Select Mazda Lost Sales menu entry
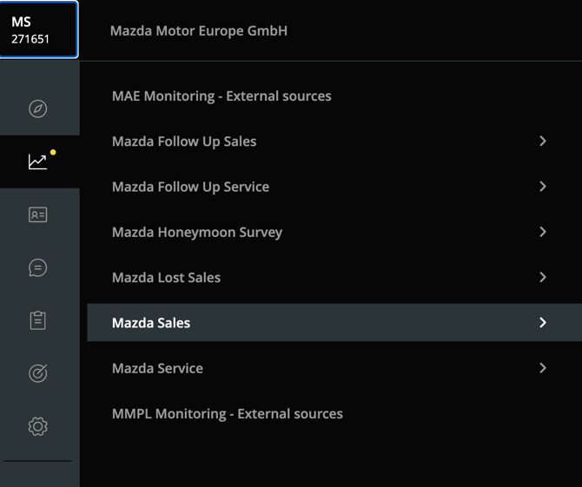This screenshot has height=487, width=582. [166, 277]
